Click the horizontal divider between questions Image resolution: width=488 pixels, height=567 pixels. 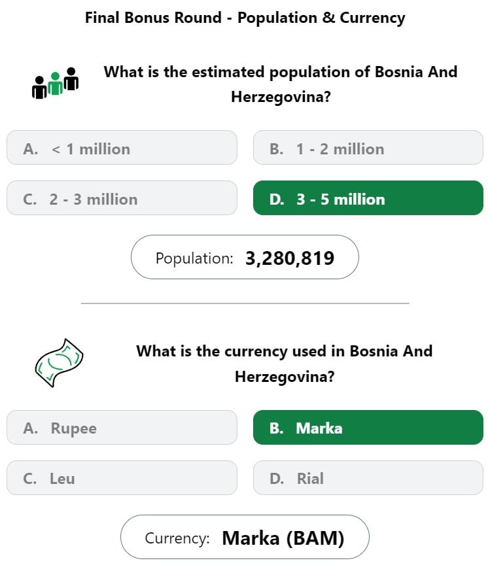245,303
